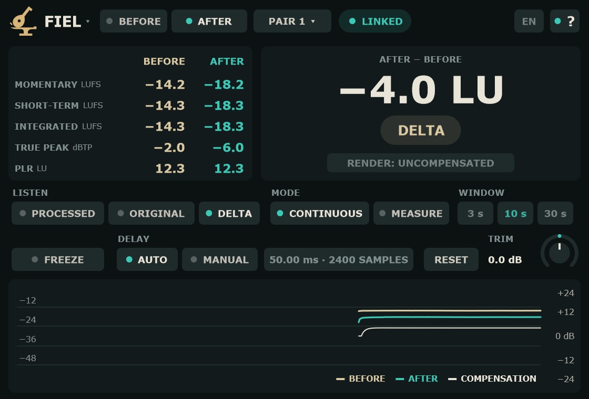
Task: Open help with the question mark
Action: pyautogui.click(x=565, y=21)
